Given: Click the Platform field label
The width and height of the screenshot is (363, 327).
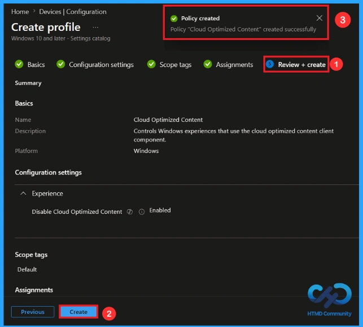Looking at the screenshot, I should pyautogui.click(x=26, y=151).
